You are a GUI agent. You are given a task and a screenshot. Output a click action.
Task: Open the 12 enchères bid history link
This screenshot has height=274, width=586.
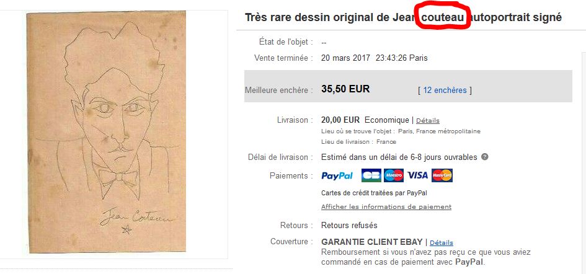pyautogui.click(x=445, y=90)
